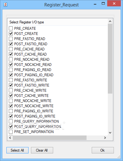Disable the POST_CACHE_WRITE checkbox

tap(11, 95)
